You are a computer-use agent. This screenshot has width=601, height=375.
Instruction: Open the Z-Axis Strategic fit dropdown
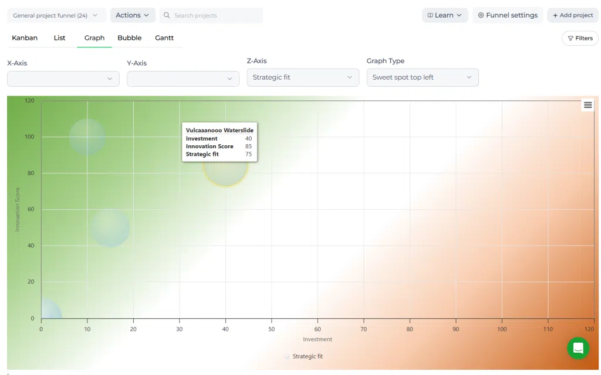pos(303,77)
